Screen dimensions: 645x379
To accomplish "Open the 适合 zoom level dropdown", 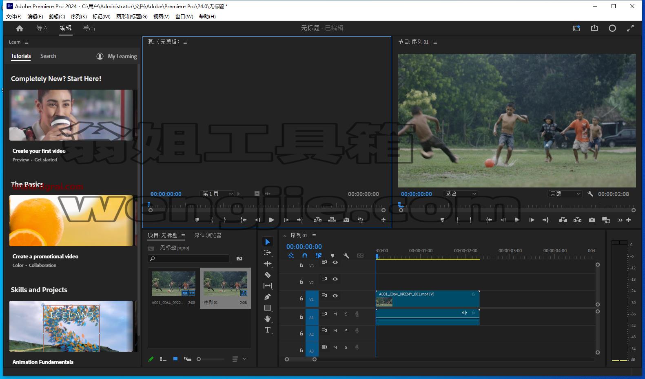I will [460, 194].
